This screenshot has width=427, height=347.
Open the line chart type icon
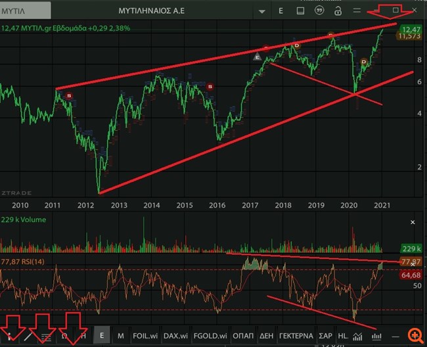(358, 335)
